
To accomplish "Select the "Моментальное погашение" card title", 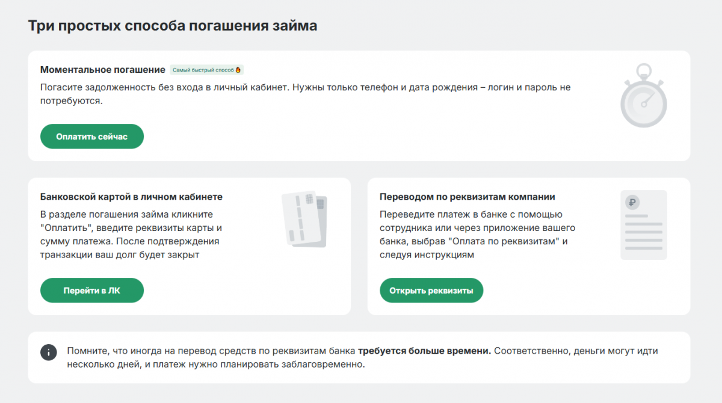I will pos(102,70).
